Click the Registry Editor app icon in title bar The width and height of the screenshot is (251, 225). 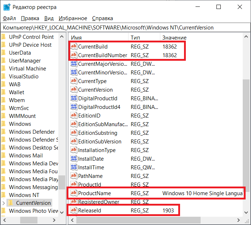coord(7,7)
